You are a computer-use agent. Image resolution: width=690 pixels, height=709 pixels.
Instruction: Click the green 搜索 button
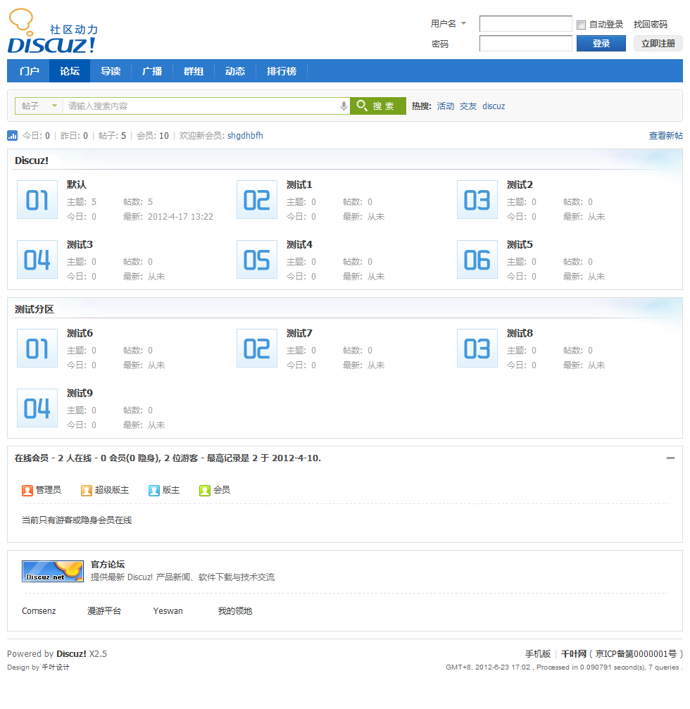click(x=378, y=106)
